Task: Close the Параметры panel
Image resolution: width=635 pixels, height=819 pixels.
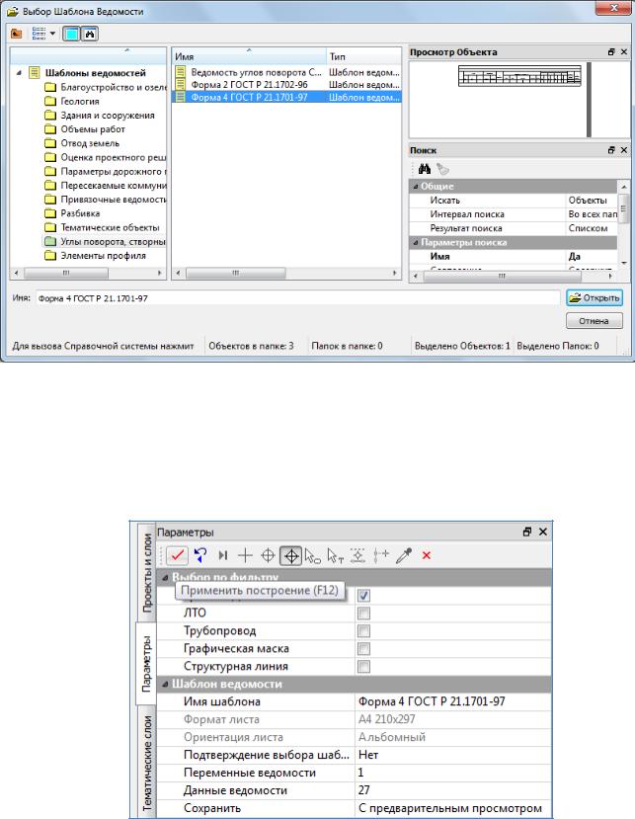Action: tap(543, 532)
